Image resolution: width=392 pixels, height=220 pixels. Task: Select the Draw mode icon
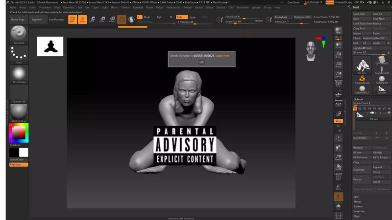[x=82, y=20]
